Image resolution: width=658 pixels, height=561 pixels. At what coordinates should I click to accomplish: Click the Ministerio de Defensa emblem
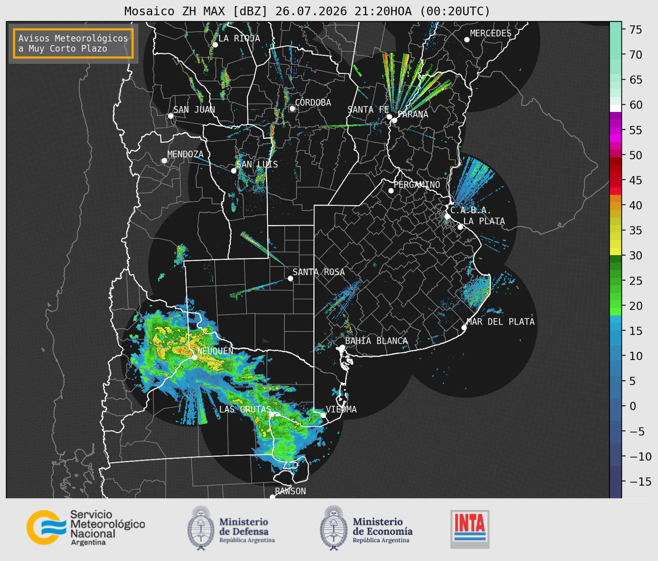201,528
